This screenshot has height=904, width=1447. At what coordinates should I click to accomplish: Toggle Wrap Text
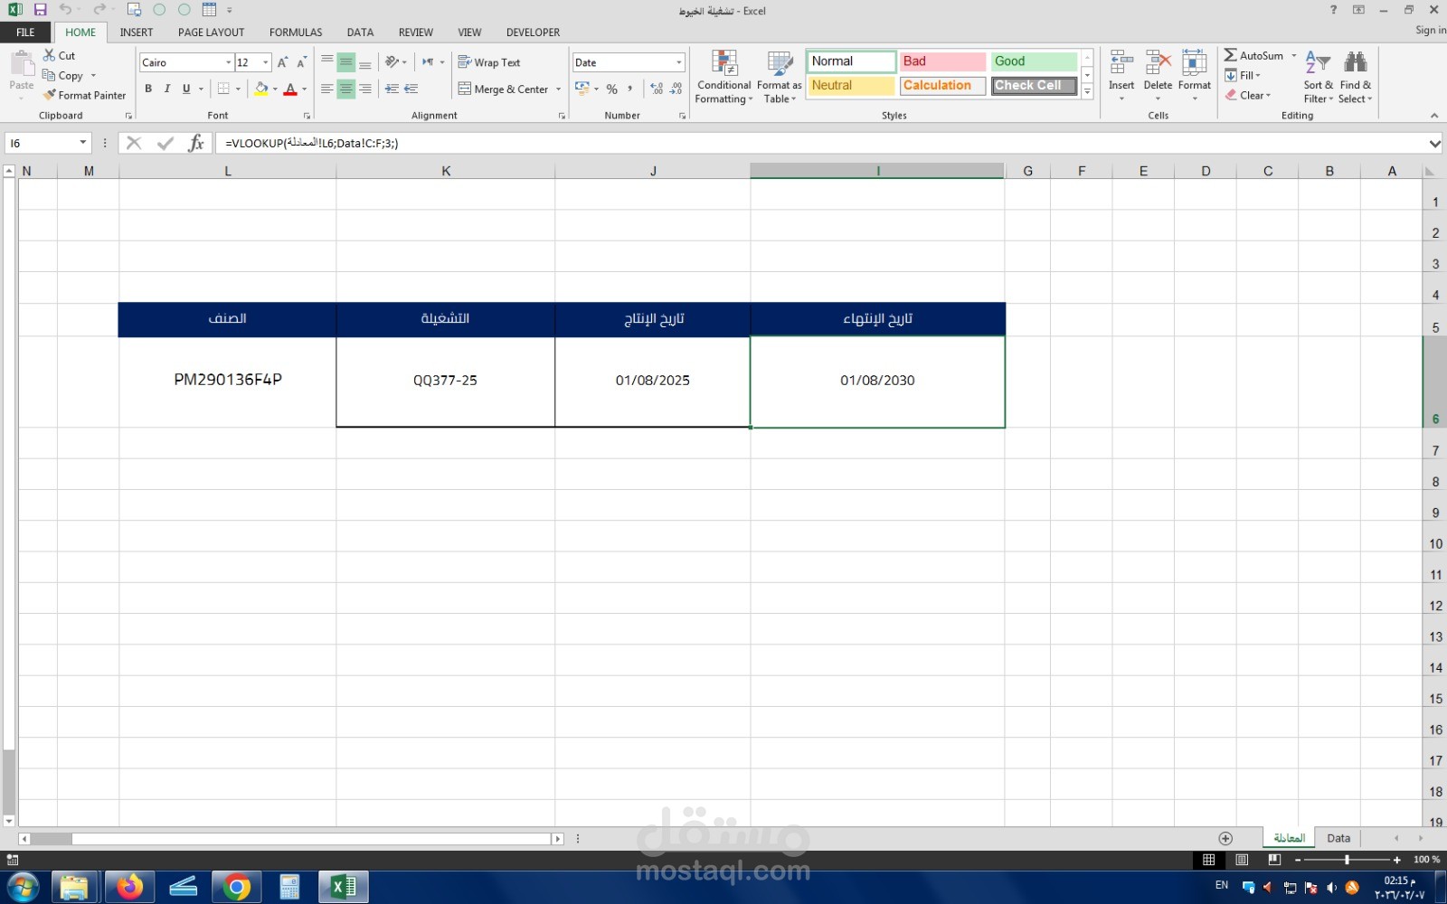[x=489, y=62]
